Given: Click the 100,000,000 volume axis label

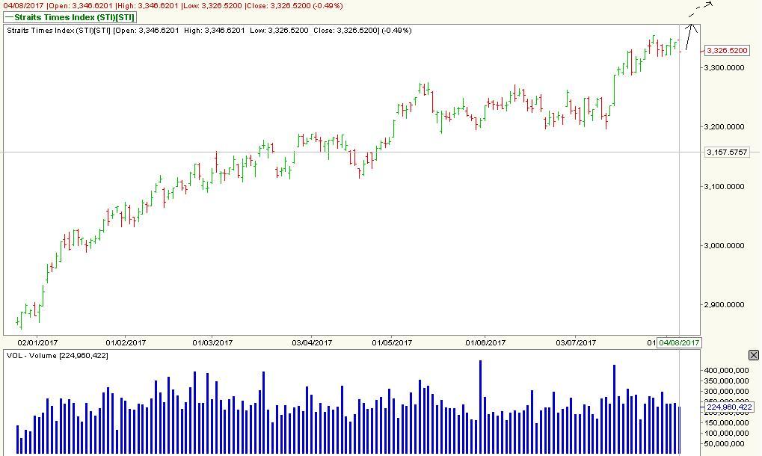Looking at the screenshot, I should tap(727, 433).
